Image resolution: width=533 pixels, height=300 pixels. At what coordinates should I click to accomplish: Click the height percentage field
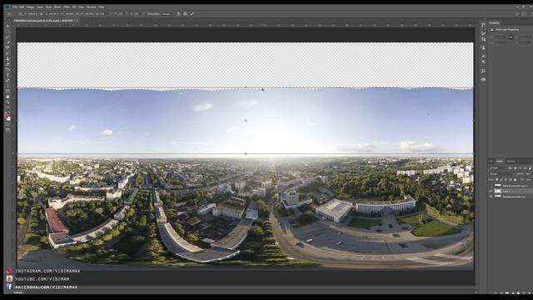(x=90, y=14)
